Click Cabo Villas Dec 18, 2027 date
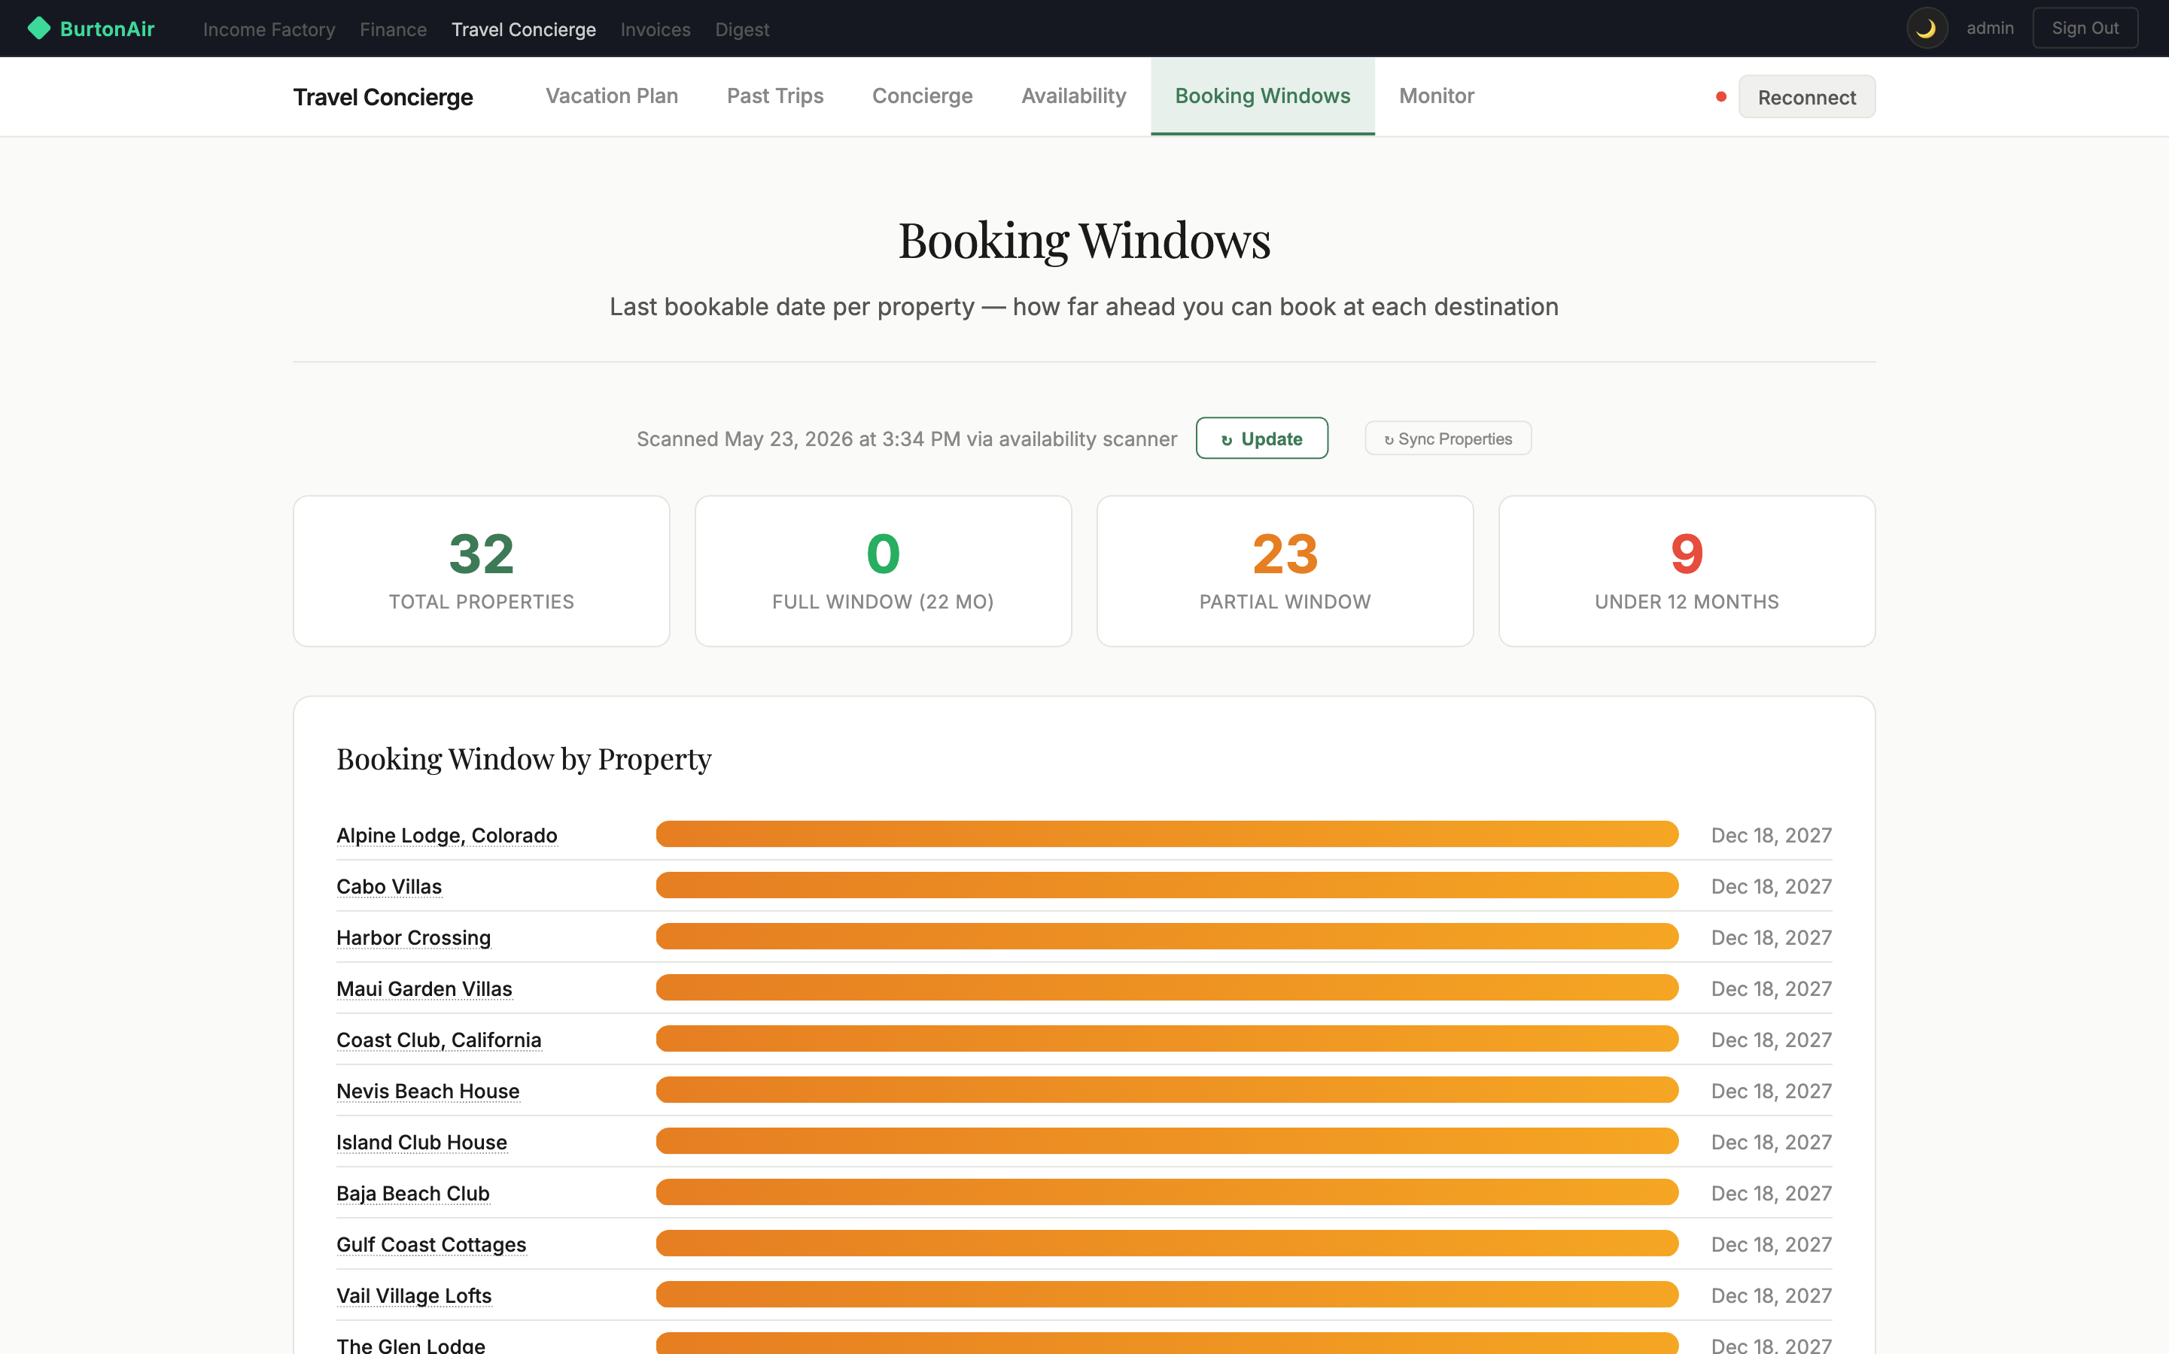 pyautogui.click(x=1771, y=887)
